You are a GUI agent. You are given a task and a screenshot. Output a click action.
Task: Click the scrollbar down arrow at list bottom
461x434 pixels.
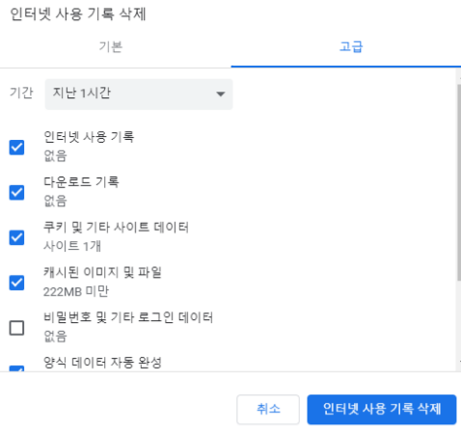(x=459, y=362)
